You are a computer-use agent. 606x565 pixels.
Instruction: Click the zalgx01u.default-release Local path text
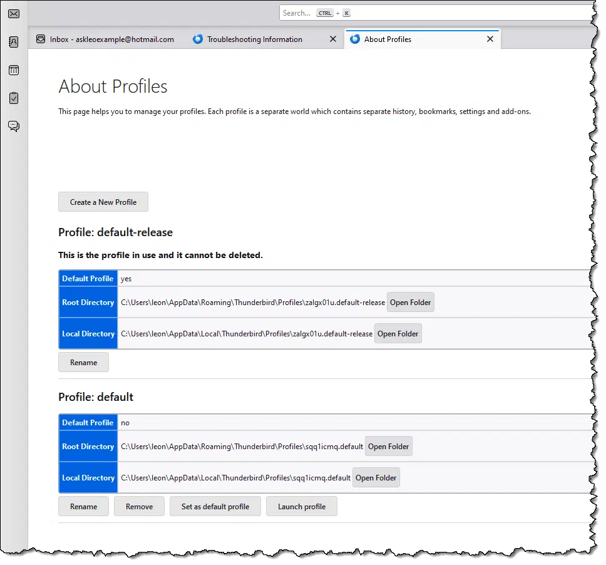(247, 334)
